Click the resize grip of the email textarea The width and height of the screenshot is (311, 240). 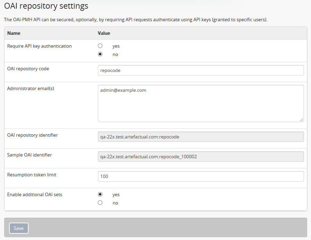pos(301,119)
